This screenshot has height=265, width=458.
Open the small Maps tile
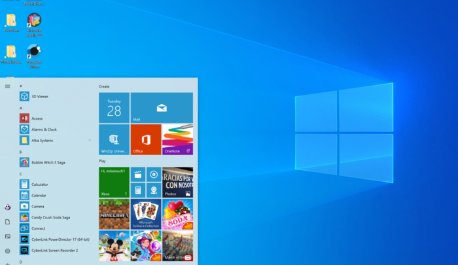pos(154,190)
